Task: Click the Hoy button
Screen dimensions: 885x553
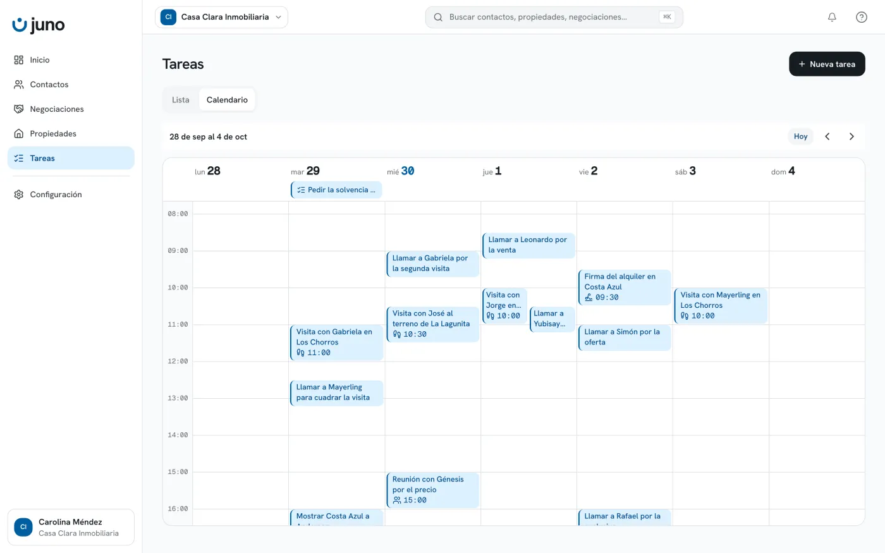Action: point(801,137)
